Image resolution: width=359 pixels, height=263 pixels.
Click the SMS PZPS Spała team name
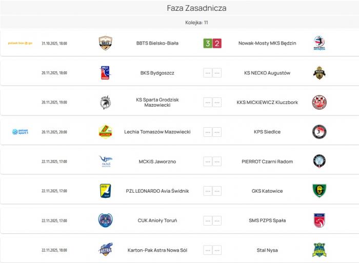point(267,220)
